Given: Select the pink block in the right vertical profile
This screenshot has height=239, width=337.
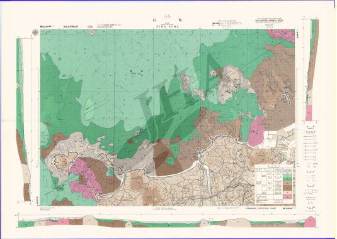Looking at the screenshot, I should (x=309, y=113).
